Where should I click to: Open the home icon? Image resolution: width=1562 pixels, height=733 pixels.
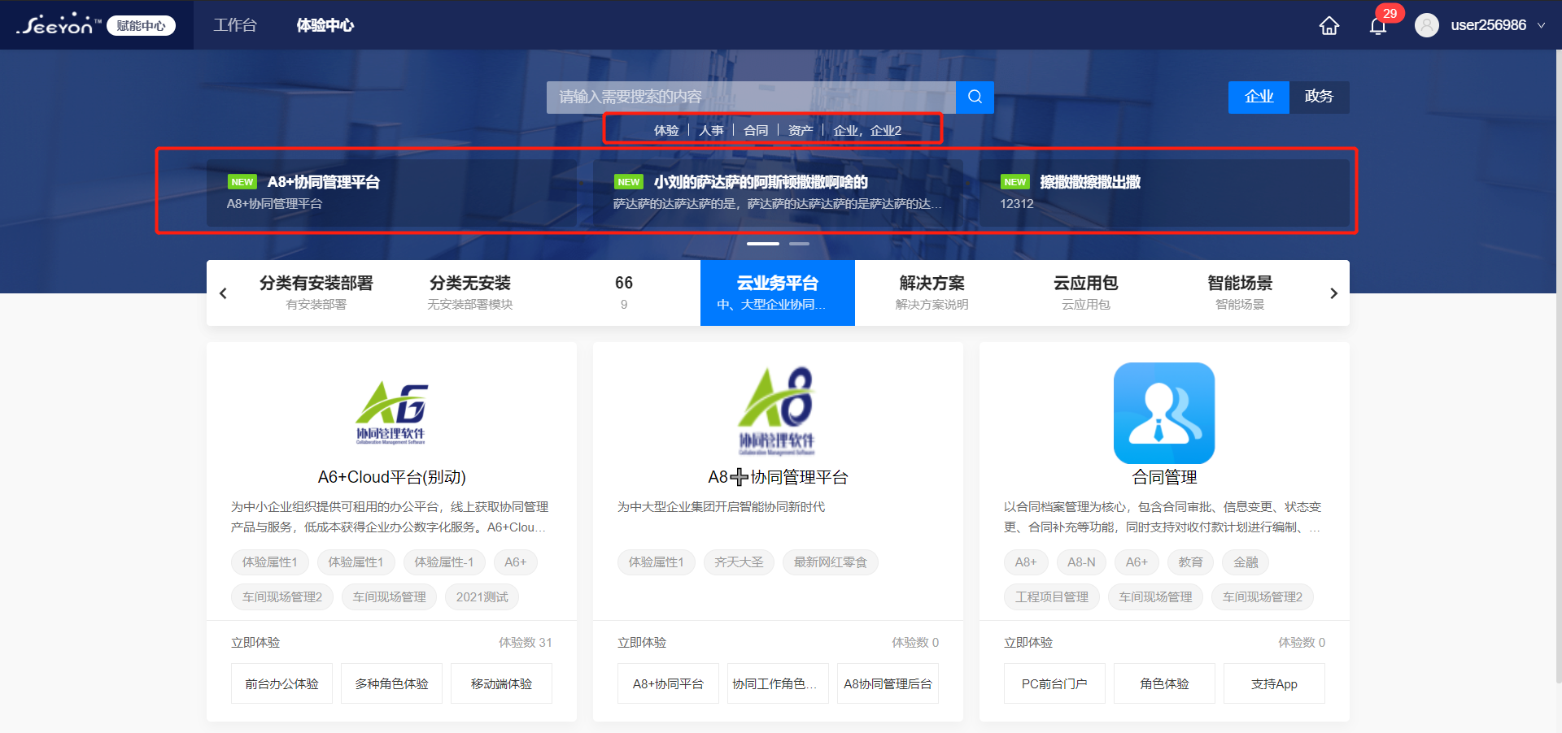(1329, 25)
